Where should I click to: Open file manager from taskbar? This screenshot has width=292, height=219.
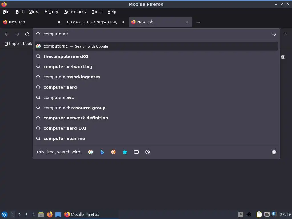[41, 214]
